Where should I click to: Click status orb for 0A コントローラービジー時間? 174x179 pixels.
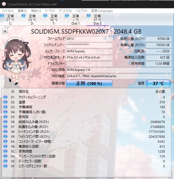(x=5, y=141)
